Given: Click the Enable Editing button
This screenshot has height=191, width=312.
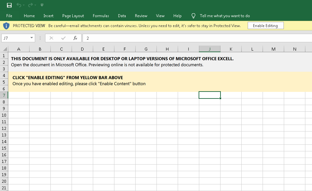Looking at the screenshot, I should [x=266, y=25].
